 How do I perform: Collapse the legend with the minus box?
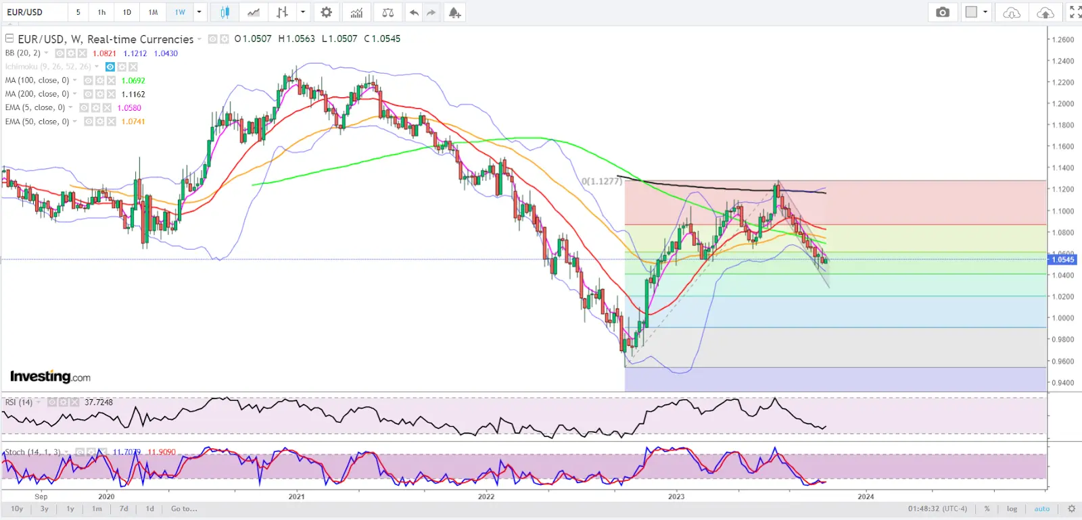pos(9,38)
